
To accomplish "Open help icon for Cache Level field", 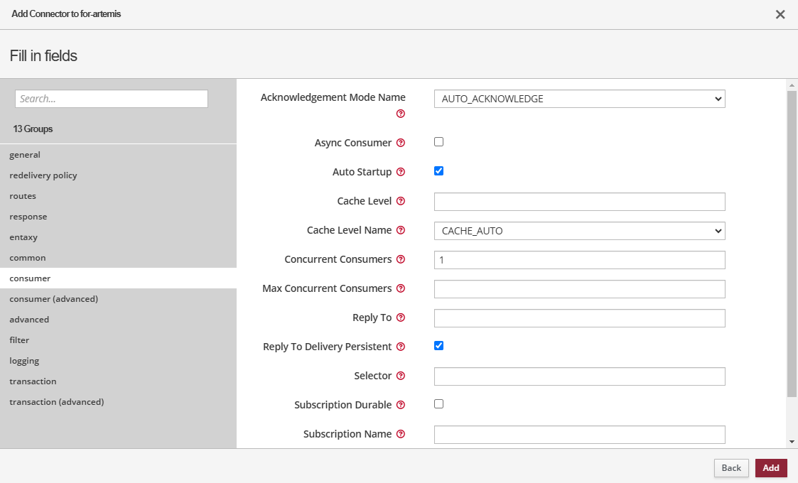I will coord(401,201).
